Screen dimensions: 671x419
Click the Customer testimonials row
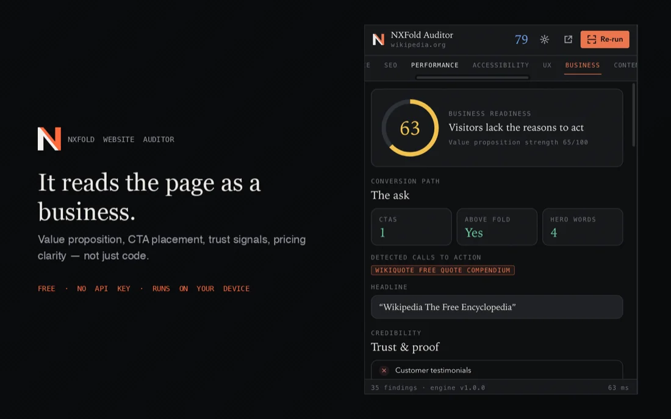point(497,370)
